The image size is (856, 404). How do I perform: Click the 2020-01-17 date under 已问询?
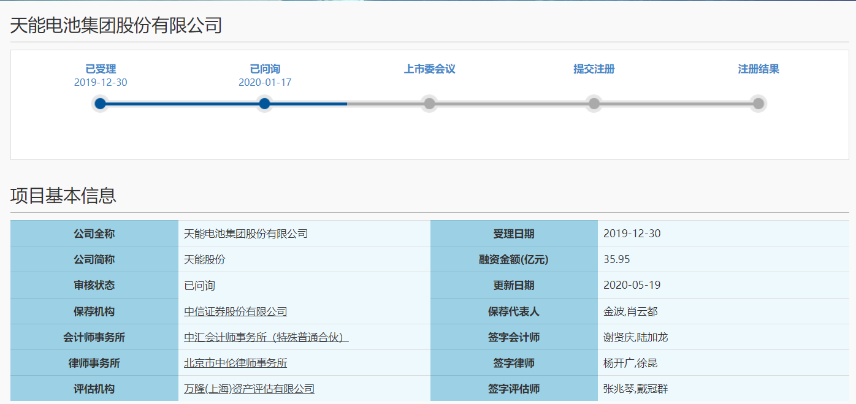tap(265, 82)
